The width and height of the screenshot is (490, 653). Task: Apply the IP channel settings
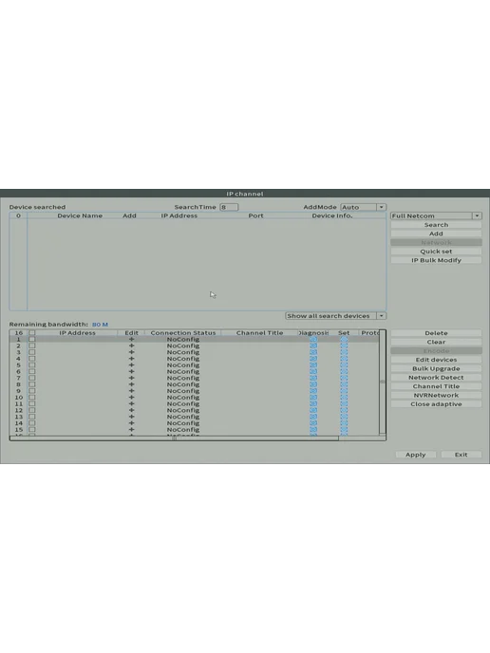click(x=415, y=455)
